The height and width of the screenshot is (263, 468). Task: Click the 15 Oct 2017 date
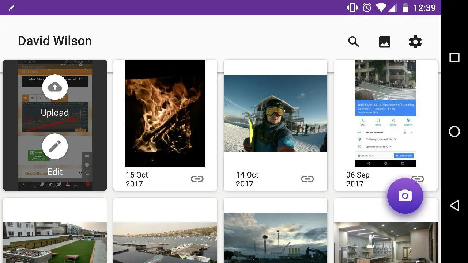pos(137,179)
